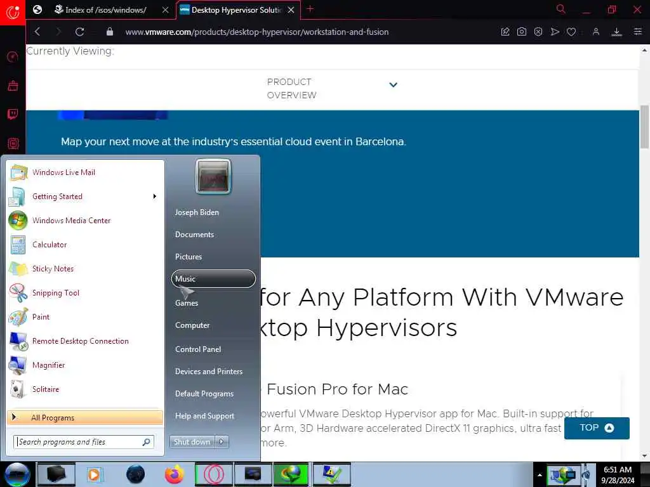Screen dimensions: 650x487
Task: Switch to Opera GX taskbar button
Action: coord(213,474)
